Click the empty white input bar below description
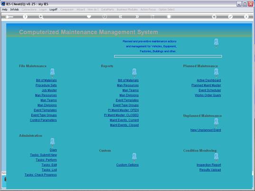 pos(168,56)
